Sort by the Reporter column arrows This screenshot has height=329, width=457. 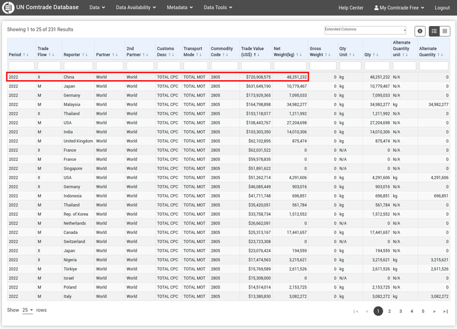[84, 55]
